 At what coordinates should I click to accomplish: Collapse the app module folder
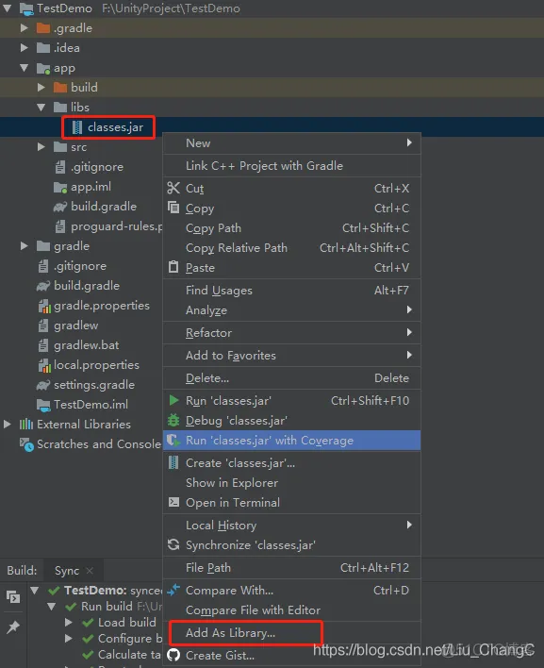point(25,68)
